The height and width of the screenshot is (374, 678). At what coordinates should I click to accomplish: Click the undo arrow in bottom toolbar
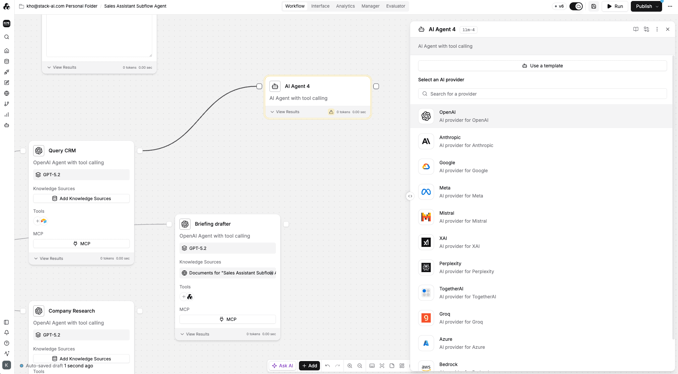[x=328, y=366]
